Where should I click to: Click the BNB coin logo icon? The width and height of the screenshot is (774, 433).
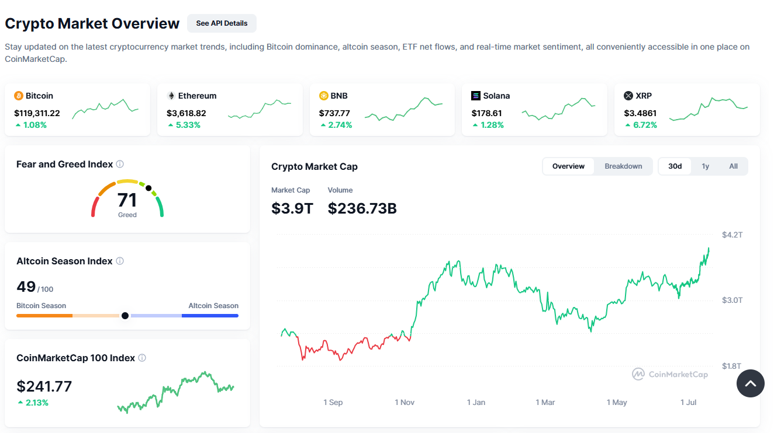pyautogui.click(x=324, y=96)
